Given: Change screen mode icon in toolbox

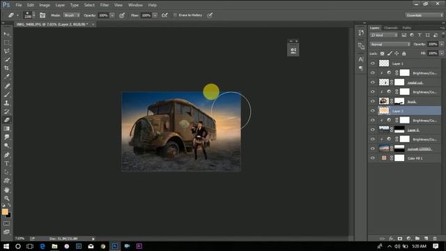Looking at the screenshot, I should coord(6,232).
